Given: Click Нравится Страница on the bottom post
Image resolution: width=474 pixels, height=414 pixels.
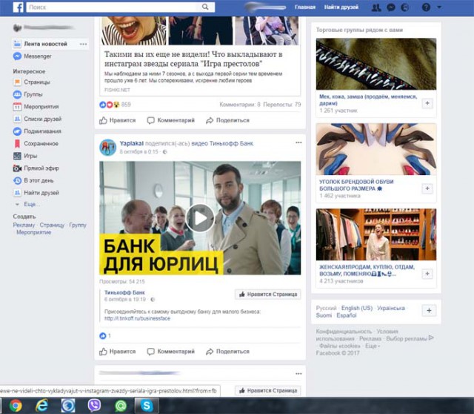Looking at the screenshot, I should [x=268, y=391].
